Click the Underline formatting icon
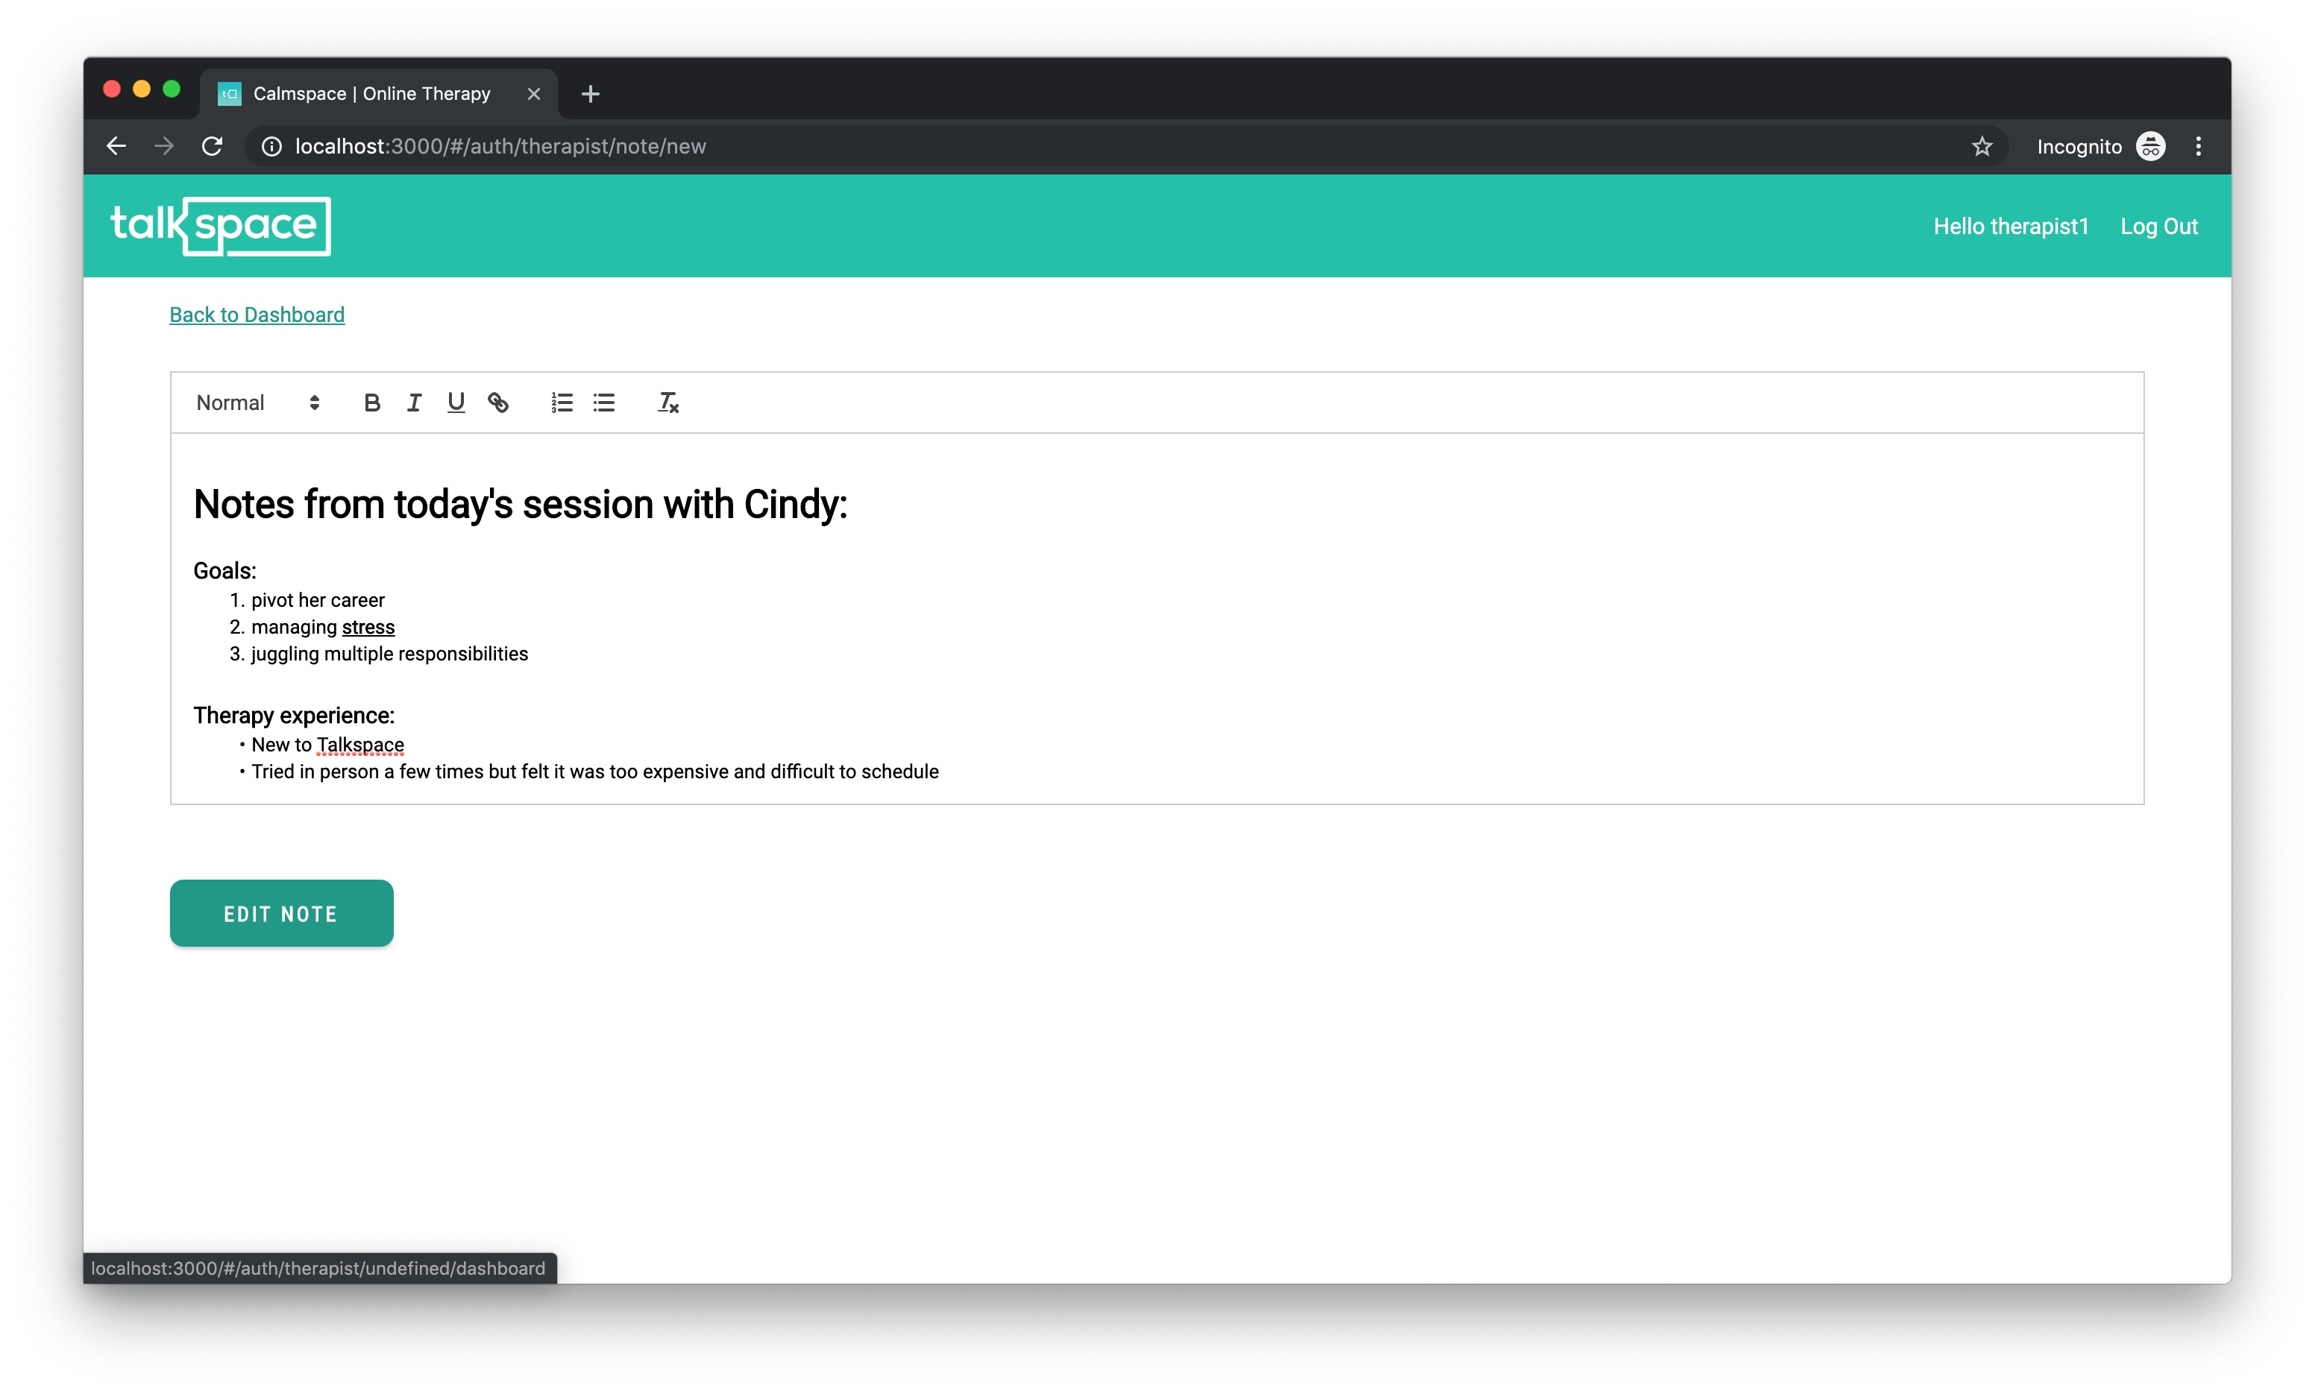The height and width of the screenshot is (1394, 2315). point(455,402)
